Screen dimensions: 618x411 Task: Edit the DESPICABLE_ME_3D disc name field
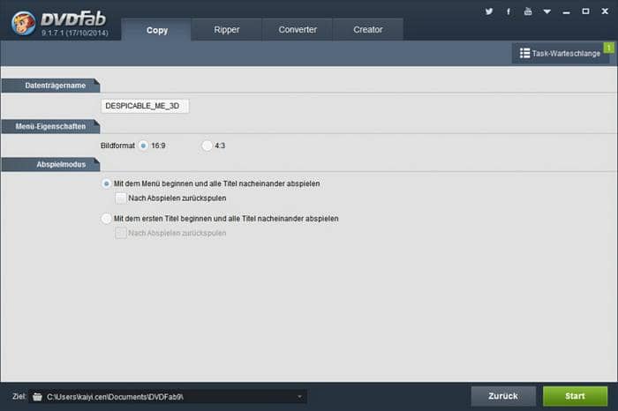point(145,106)
